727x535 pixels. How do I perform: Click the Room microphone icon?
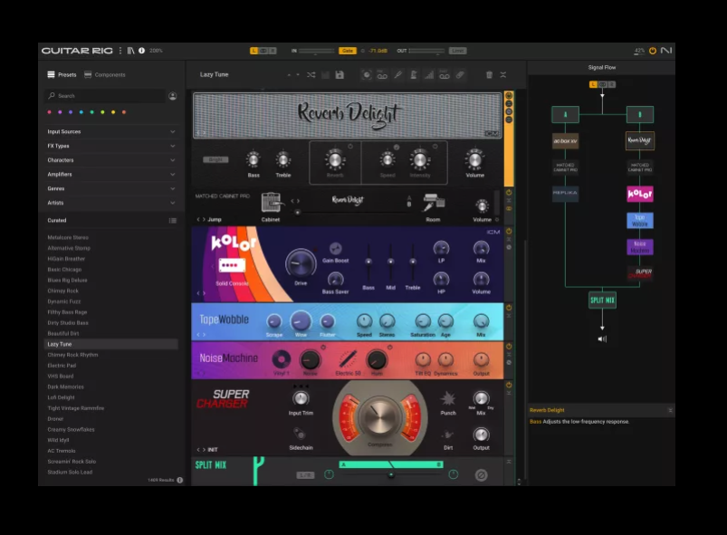pyautogui.click(x=434, y=203)
